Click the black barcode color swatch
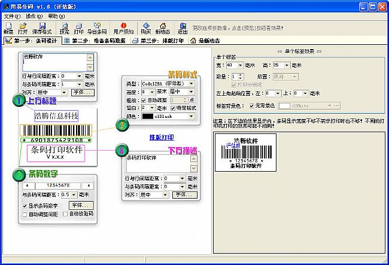This screenshot has width=389, height=265. point(148,116)
